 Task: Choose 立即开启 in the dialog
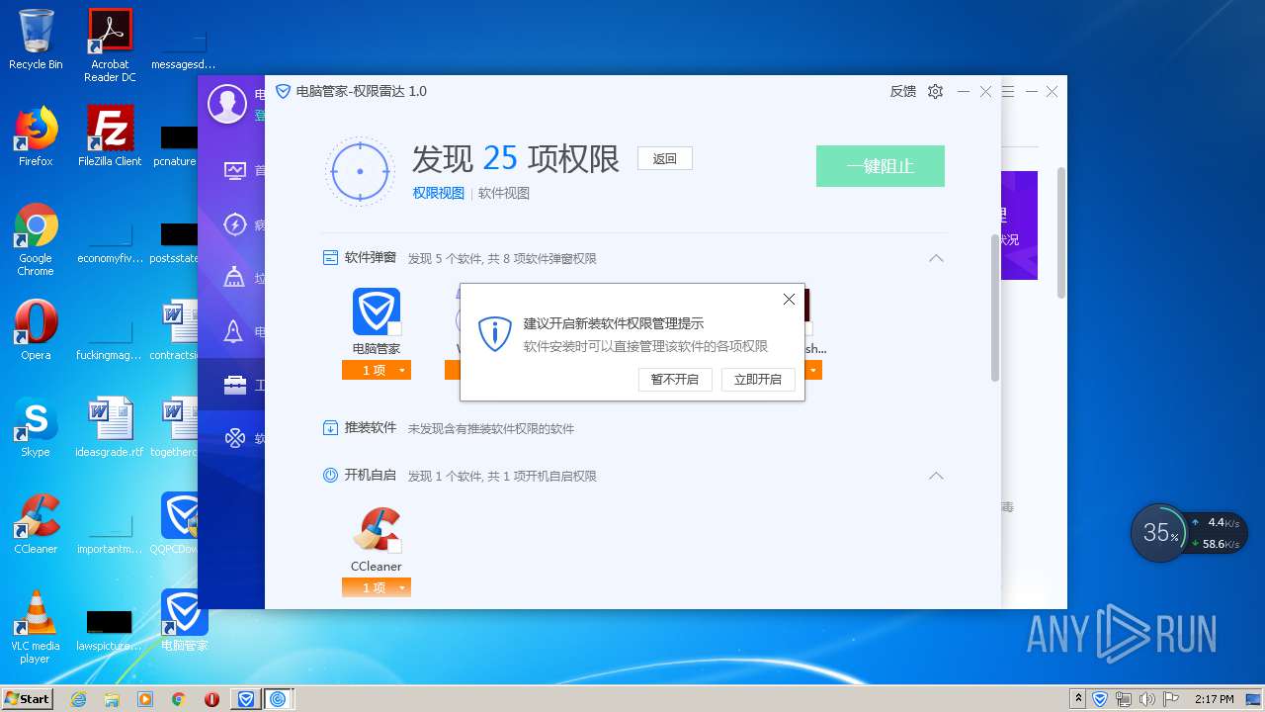point(758,379)
